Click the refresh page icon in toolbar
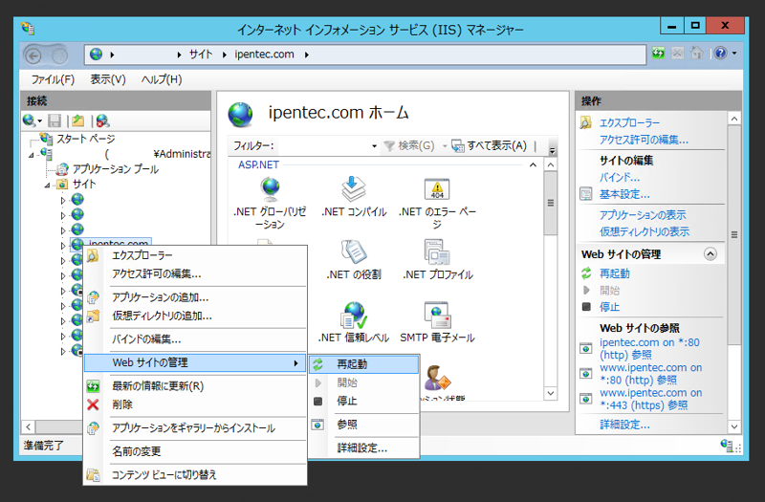The image size is (765, 502). (x=659, y=53)
